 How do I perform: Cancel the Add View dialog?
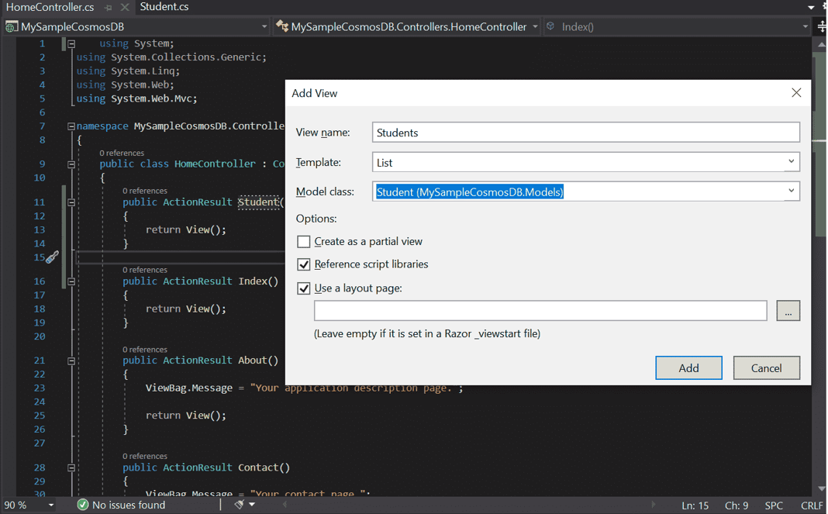[767, 367]
